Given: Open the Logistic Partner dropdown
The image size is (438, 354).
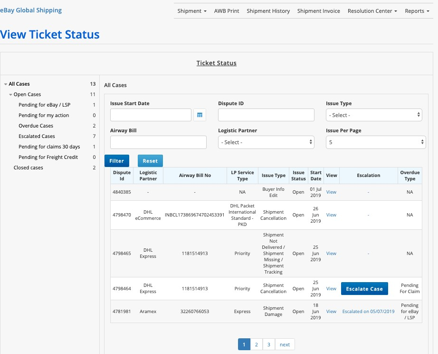Looking at the screenshot, I should tap(266, 142).
